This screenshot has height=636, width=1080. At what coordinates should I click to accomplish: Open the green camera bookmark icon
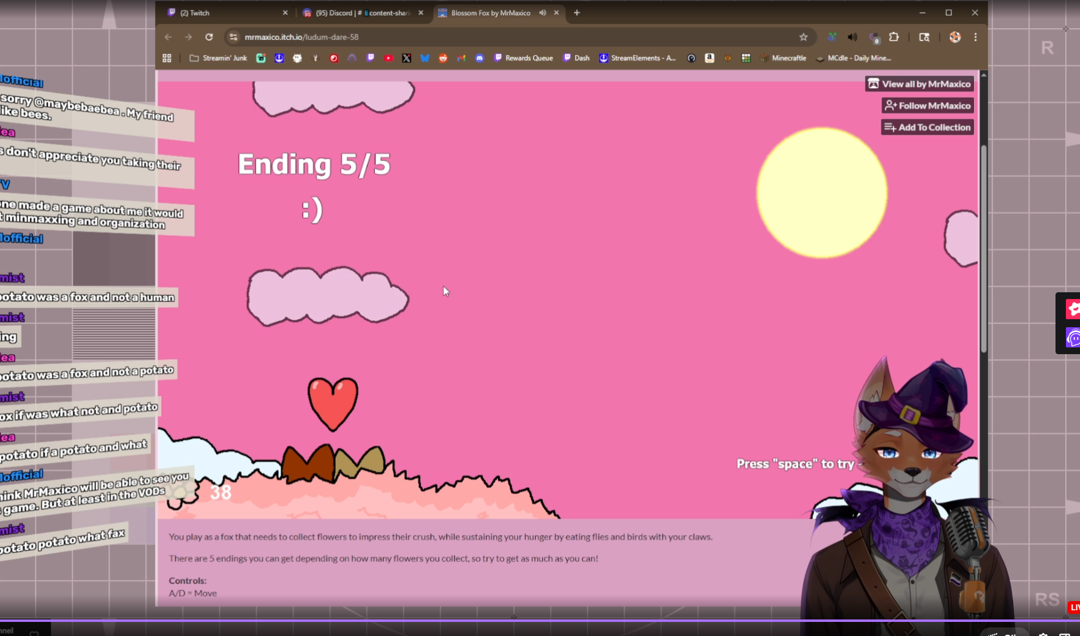tap(261, 58)
